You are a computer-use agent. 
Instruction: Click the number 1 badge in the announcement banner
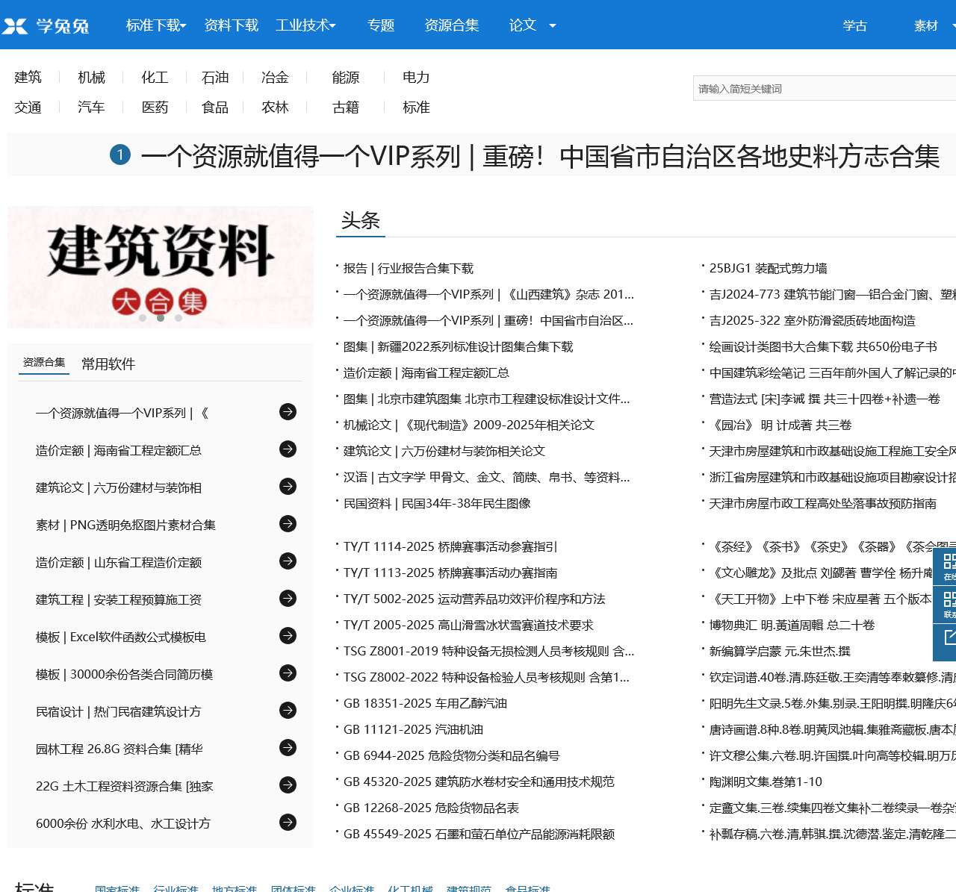(120, 155)
